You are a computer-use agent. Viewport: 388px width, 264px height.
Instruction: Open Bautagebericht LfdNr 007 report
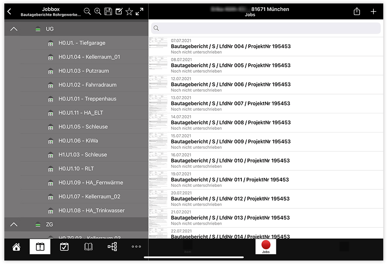231,104
